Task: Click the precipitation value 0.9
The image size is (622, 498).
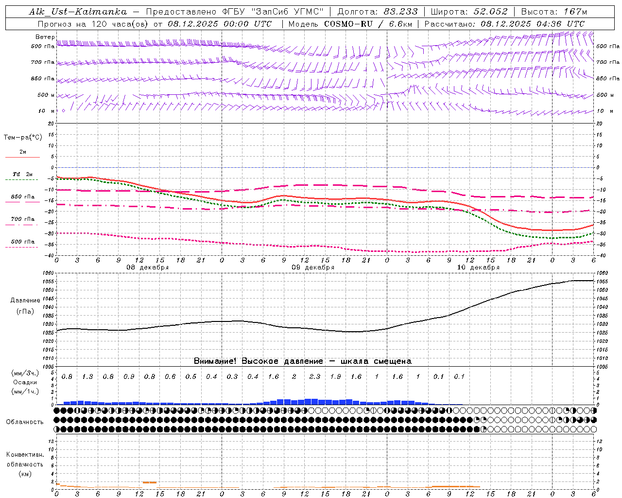Action: coord(129,376)
